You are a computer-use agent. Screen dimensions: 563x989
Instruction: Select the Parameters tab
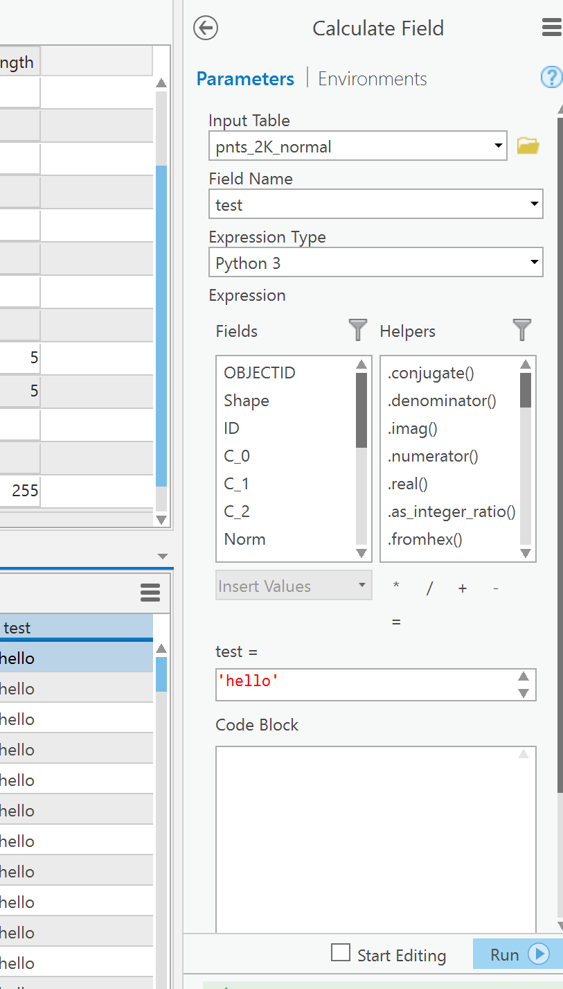245,79
